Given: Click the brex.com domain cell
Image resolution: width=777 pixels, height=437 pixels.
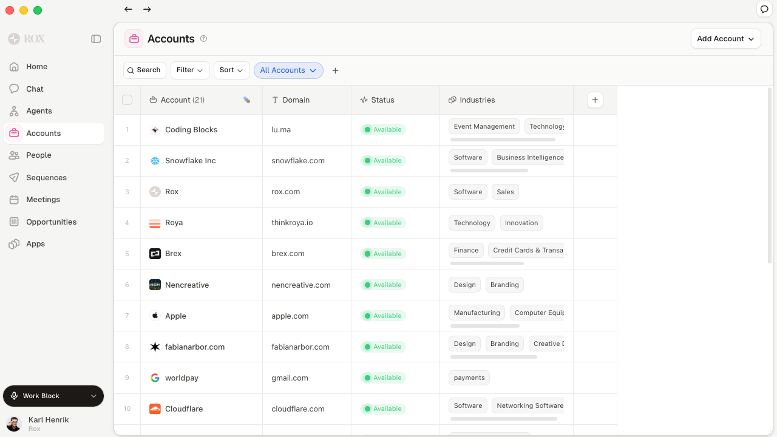Looking at the screenshot, I should pos(307,254).
